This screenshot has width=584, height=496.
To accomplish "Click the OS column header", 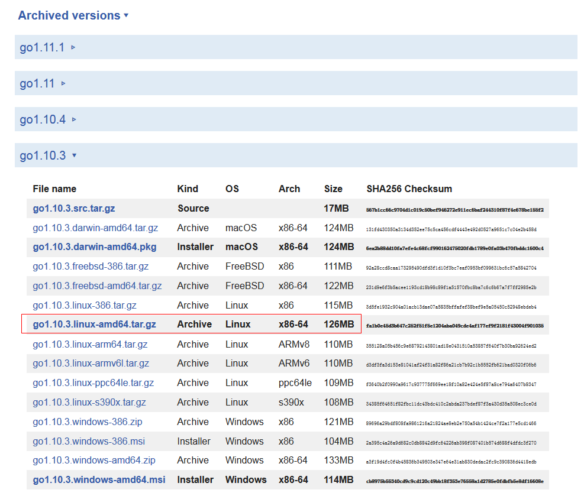I will [x=232, y=189].
